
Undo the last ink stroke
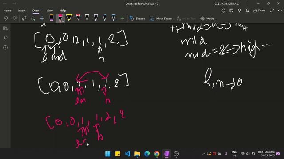(6, 19)
